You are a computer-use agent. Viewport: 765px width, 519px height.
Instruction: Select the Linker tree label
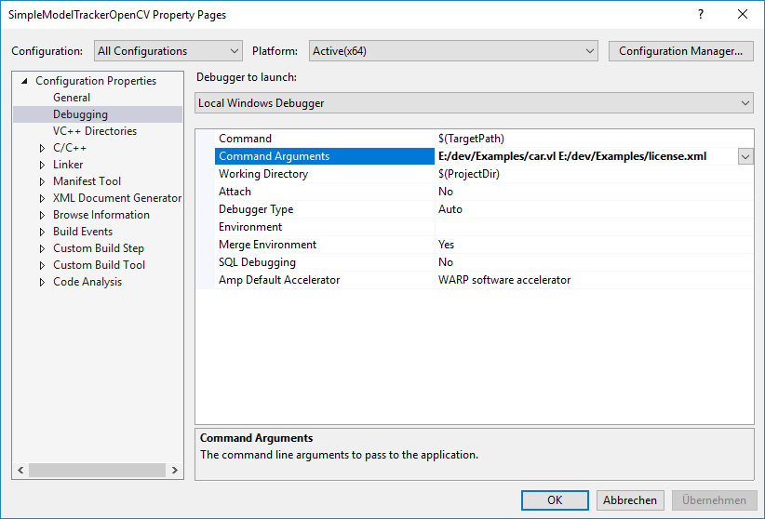(x=68, y=165)
